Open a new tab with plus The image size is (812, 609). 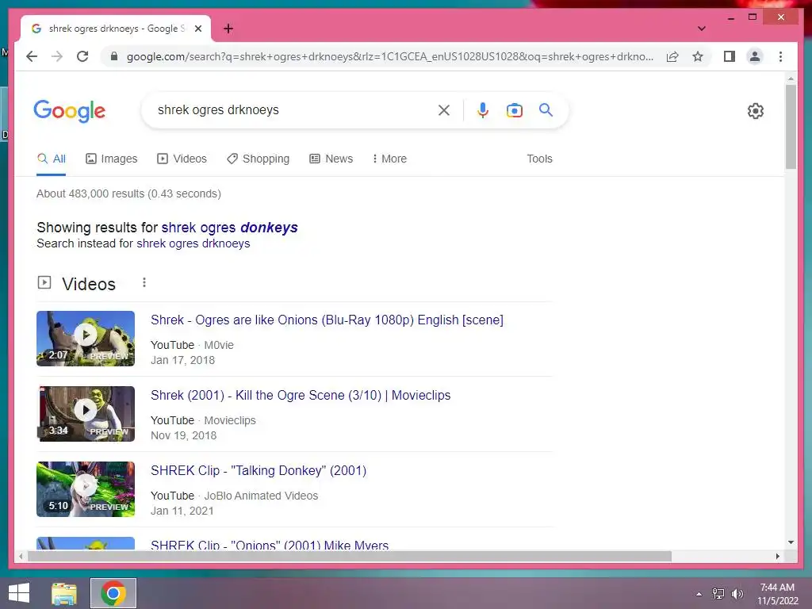coord(228,29)
